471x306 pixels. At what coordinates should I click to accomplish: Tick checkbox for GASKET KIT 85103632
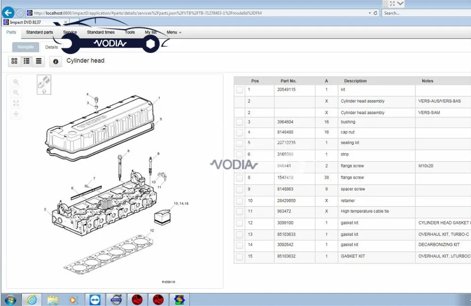pyautogui.click(x=239, y=256)
